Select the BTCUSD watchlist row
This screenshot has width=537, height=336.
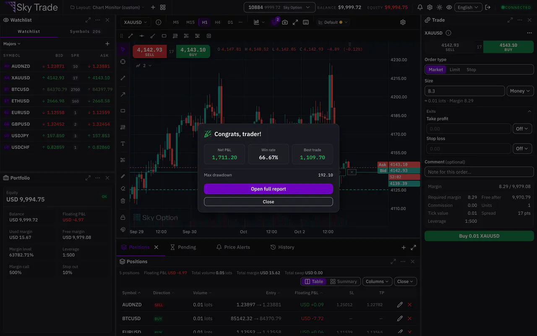pyautogui.click(x=58, y=89)
